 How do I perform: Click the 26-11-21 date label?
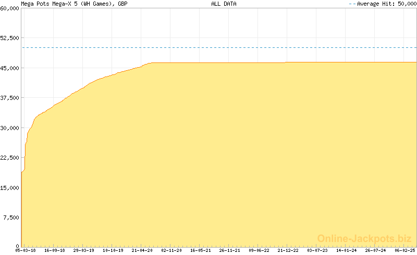[x=229, y=251]
